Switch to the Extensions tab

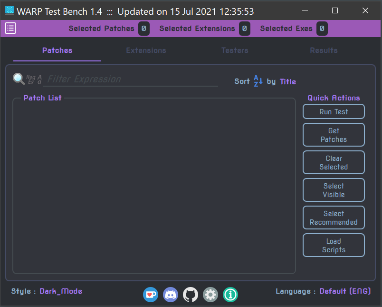click(x=146, y=50)
